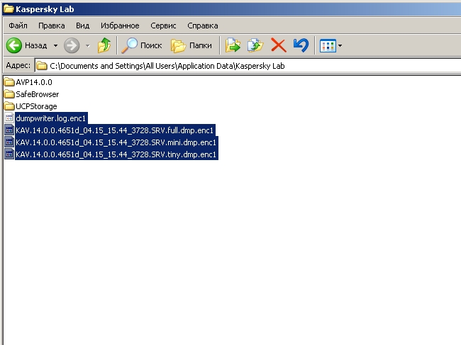Click the grey Forward arrow icon

click(x=72, y=45)
